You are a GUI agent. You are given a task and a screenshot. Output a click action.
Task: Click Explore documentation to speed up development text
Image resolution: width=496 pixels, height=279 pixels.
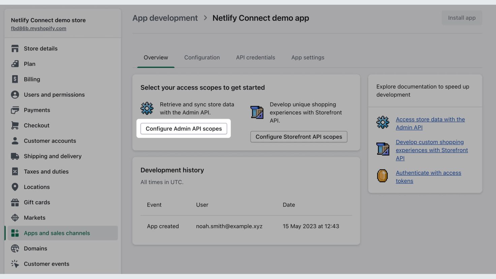click(x=423, y=91)
